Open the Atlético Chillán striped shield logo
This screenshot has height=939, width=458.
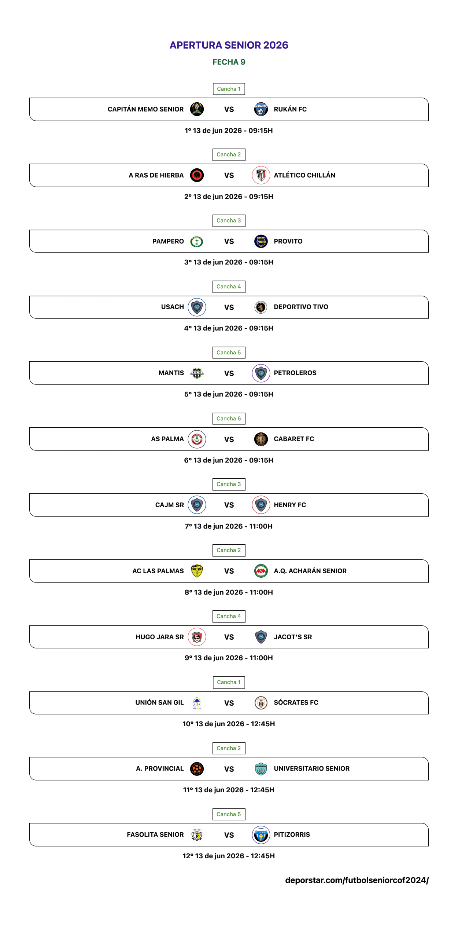(x=261, y=175)
